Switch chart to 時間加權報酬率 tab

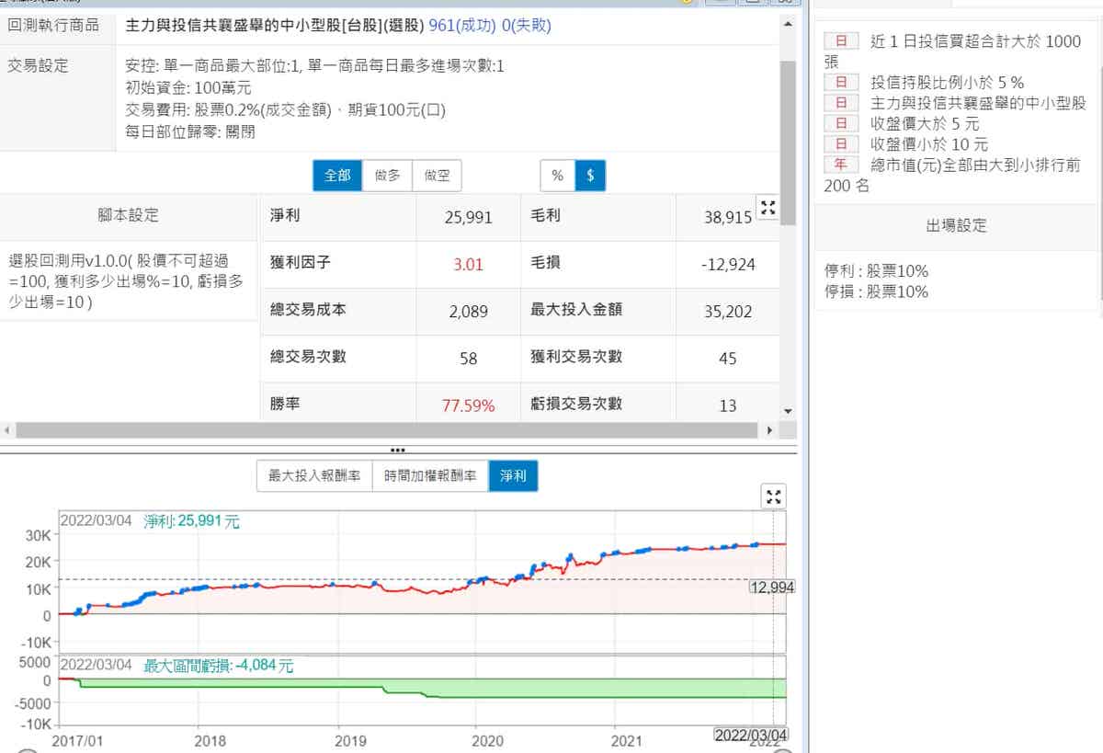pyautogui.click(x=430, y=476)
